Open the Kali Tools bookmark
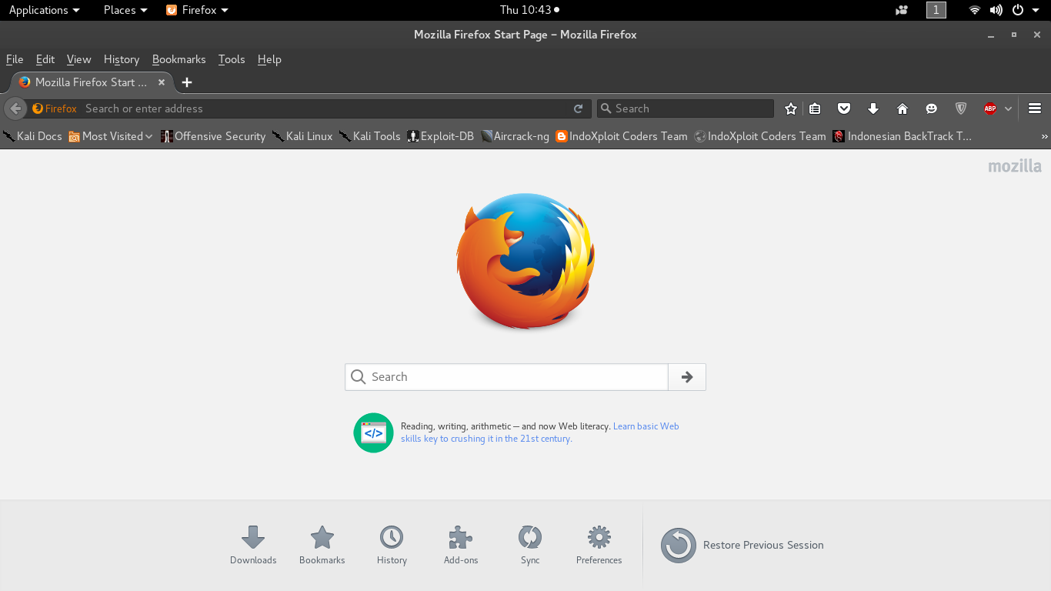The image size is (1051, 591). 369,136
